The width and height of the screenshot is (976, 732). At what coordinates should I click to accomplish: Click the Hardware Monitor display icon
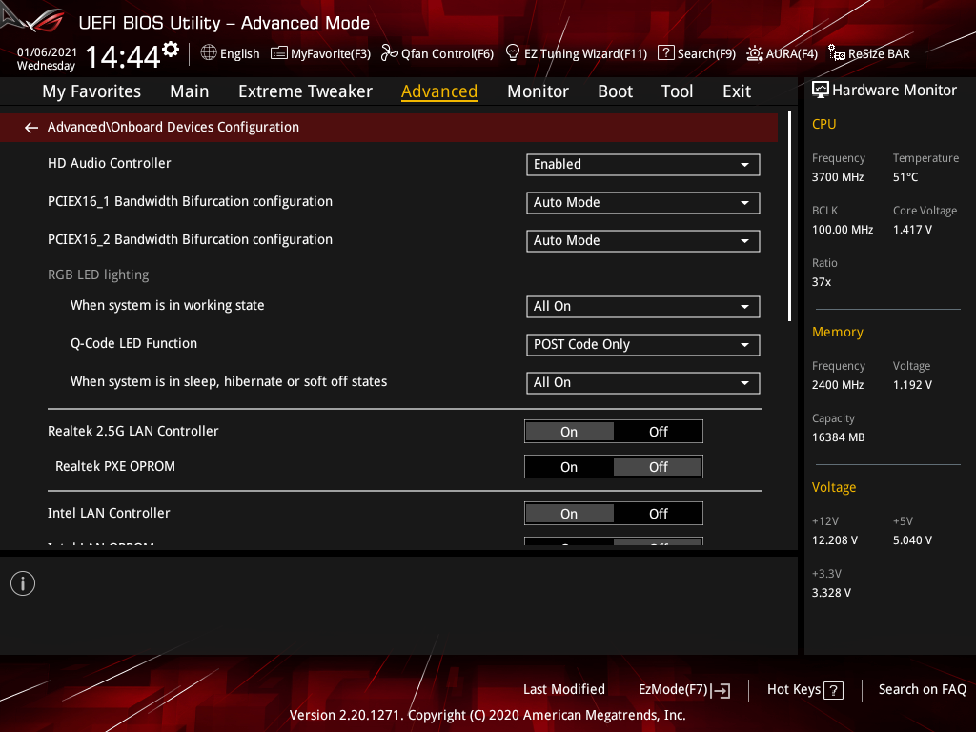(x=821, y=91)
